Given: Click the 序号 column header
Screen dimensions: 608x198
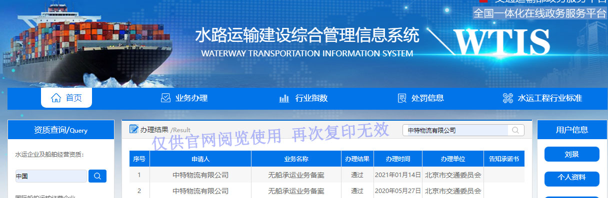Looking at the screenshot, I should (x=139, y=159).
